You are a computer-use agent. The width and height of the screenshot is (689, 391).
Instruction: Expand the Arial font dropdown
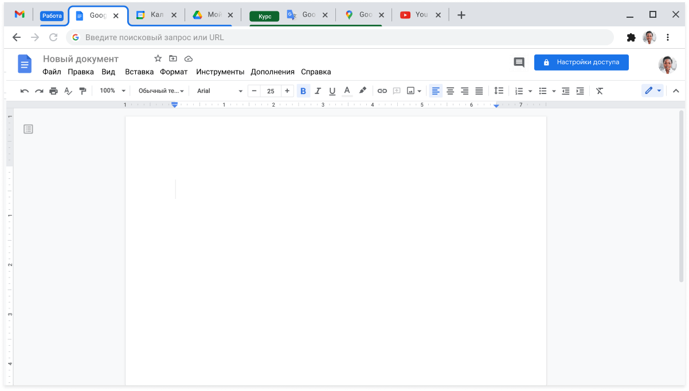click(x=220, y=91)
